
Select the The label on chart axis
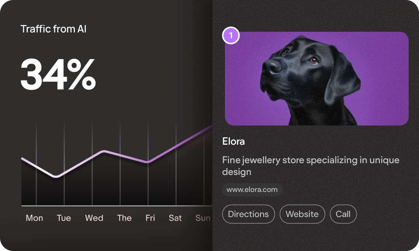[x=124, y=218]
